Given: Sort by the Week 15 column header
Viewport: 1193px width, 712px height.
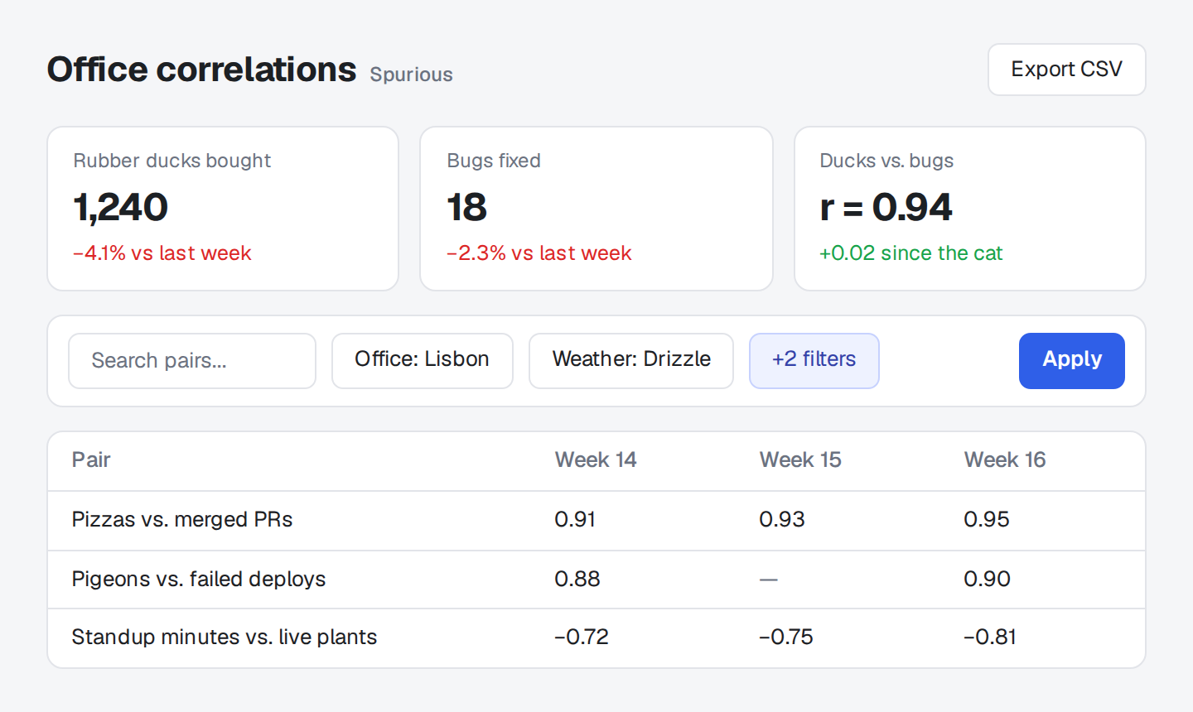Looking at the screenshot, I should pos(800,460).
